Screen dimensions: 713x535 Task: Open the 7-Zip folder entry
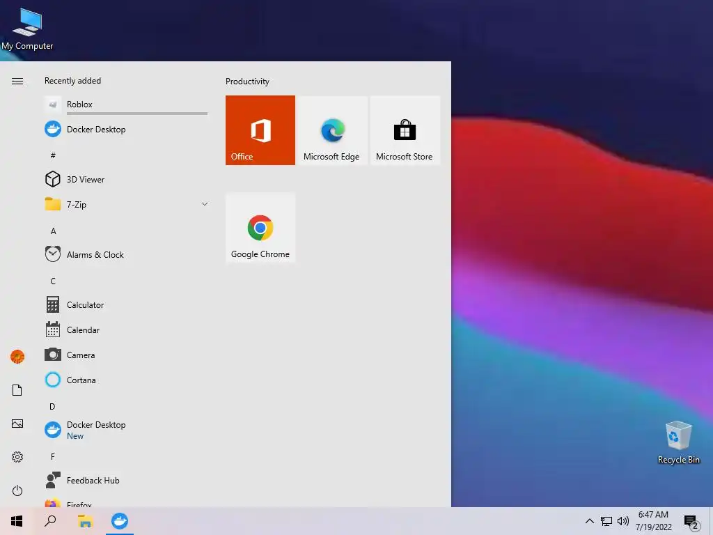tap(126, 204)
